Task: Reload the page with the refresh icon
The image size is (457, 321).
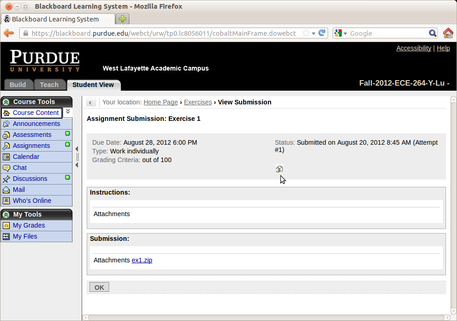Action: tap(322, 33)
